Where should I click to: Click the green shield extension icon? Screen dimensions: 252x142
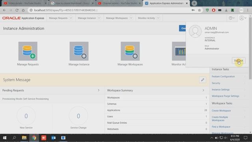click(x=208, y=10)
